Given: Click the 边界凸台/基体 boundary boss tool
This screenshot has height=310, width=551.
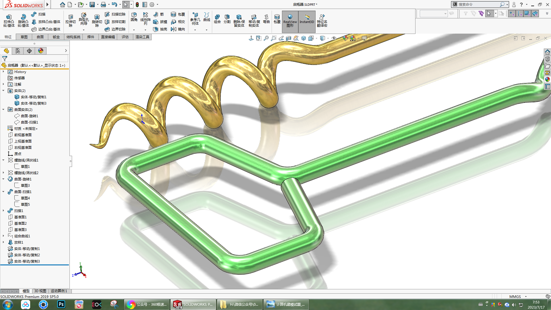Looking at the screenshot, I should pos(46,29).
